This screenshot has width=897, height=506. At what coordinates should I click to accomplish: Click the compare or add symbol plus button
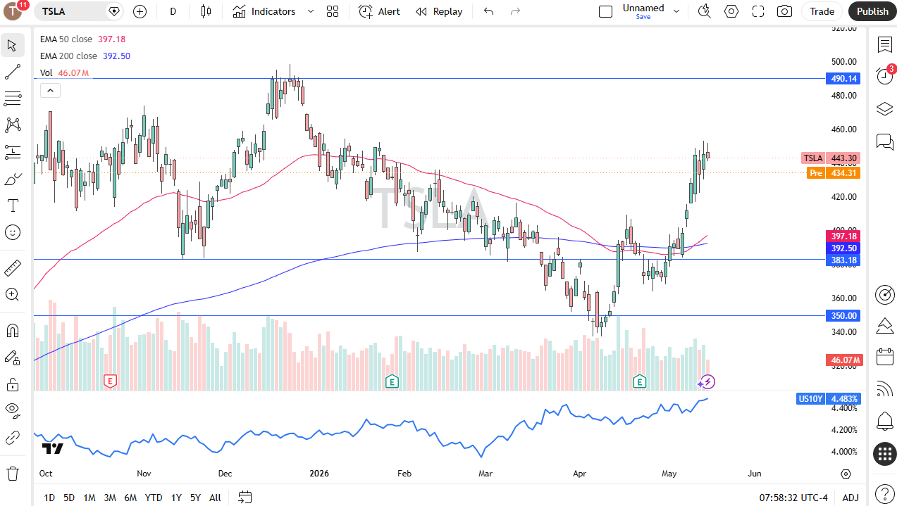pyautogui.click(x=140, y=11)
